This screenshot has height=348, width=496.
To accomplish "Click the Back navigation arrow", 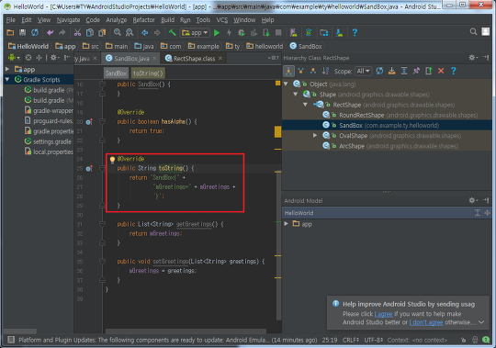I will (145, 32).
